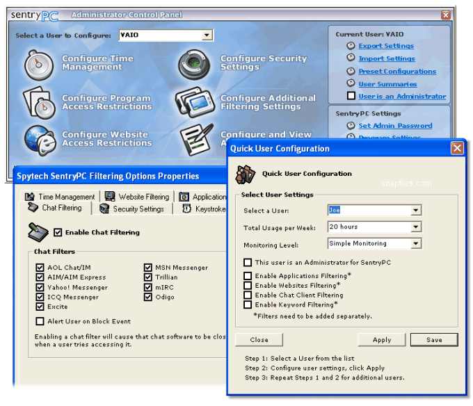Enable Alert User on Block Event
Viewport: 473px width, 406px height.
pos(40,321)
